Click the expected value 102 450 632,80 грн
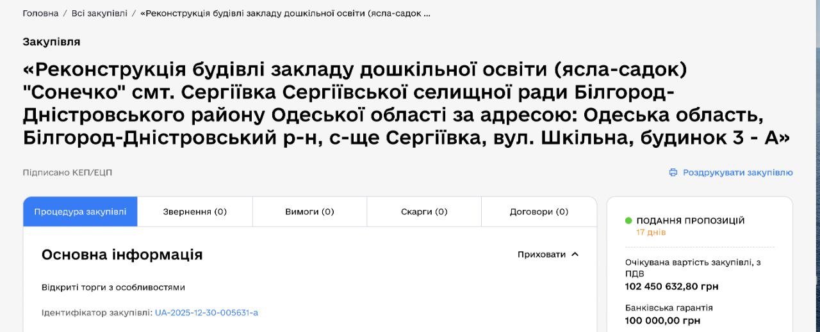820x332 pixels. click(671, 287)
